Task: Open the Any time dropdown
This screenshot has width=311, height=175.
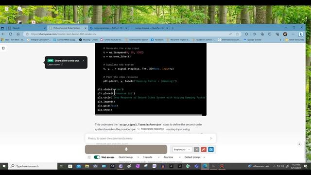Action: pyautogui.click(x=172, y=157)
